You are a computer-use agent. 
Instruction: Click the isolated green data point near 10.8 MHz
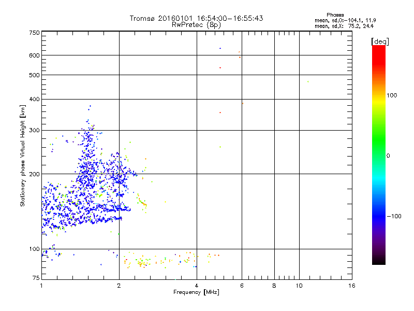point(308,82)
